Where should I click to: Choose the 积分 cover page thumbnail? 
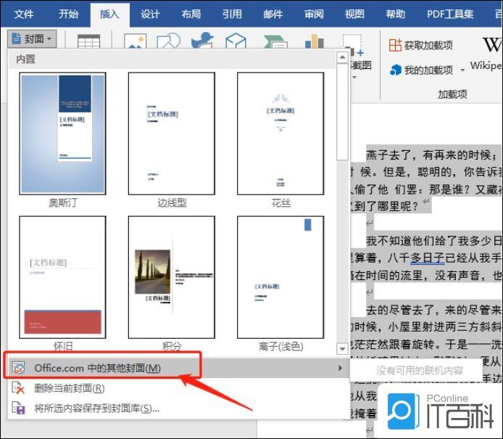pos(172,277)
